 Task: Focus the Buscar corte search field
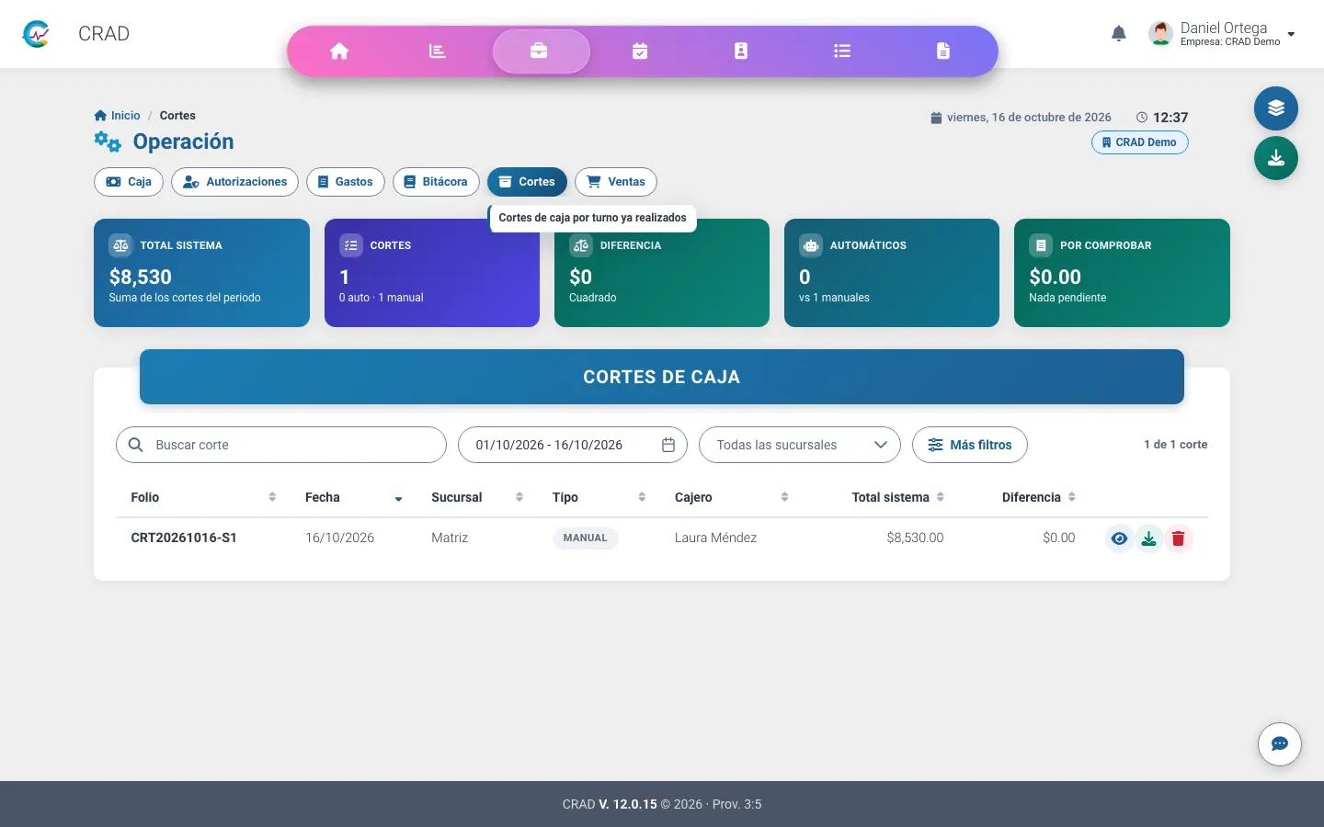click(281, 445)
